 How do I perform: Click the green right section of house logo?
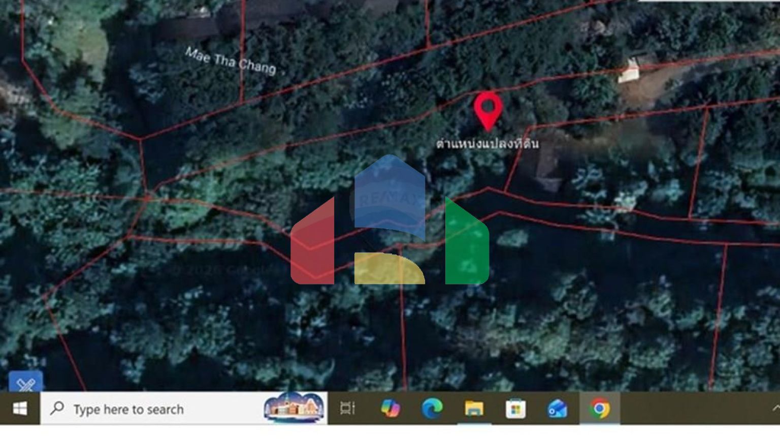[467, 244]
